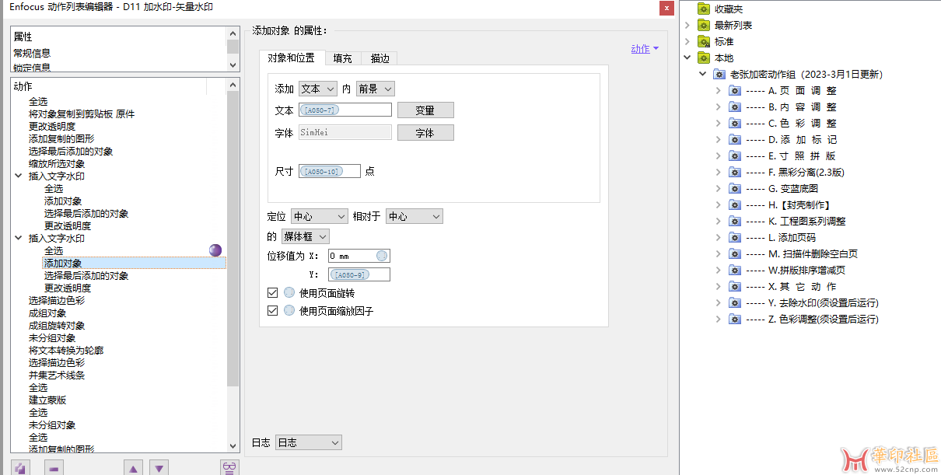Screen dimensions: 941x475
Task: Open the 动作 link menu
Action: tap(645, 49)
